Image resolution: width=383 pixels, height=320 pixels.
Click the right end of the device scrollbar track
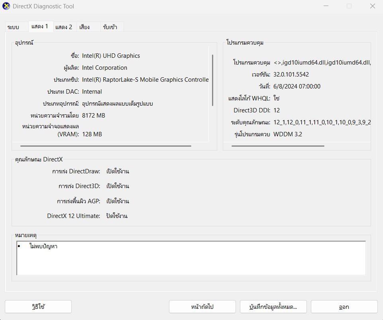tap(203, 147)
